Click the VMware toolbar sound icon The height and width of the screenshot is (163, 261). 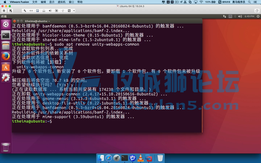pyautogui.click(x=50, y=11)
